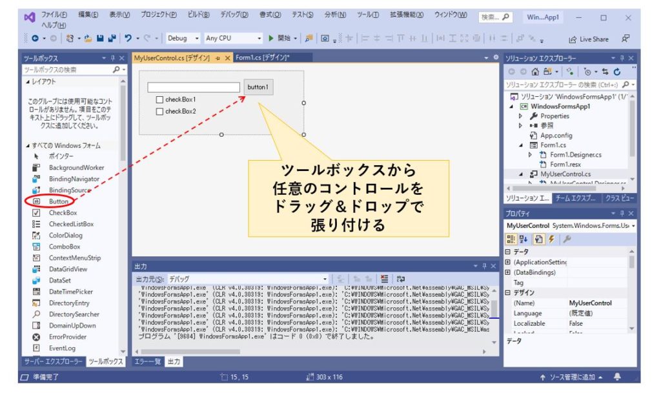Toggle checkBox2 on the designer surface
Image resolution: width=661 pixels, height=393 pixels.
click(x=159, y=112)
